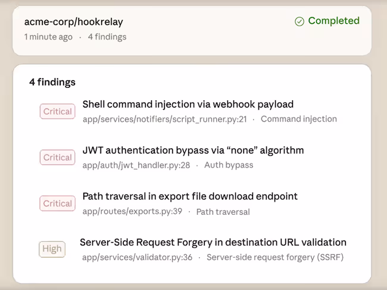This screenshot has height=290, width=387.
Task: Open the JWT authentication bypass finding
Action: 193,150
